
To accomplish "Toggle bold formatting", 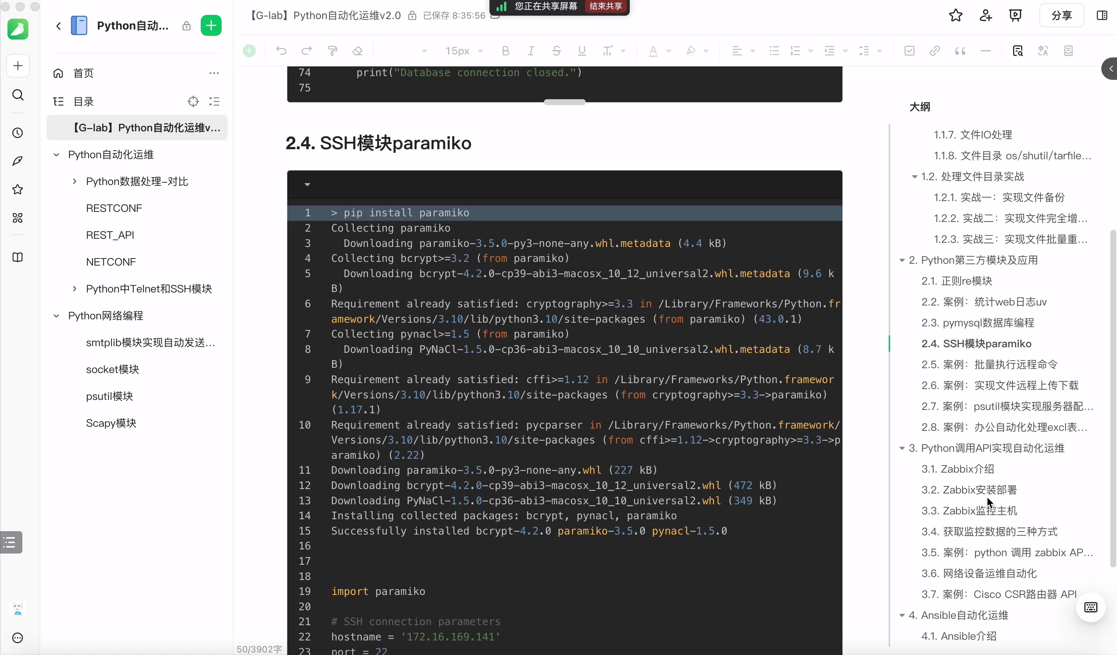I will [505, 51].
